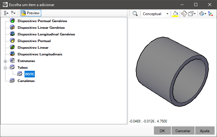Select Dispositivo Longitudinal Genérico label
Image resolution: width=217 pixels, height=137 pixels.
[x=46, y=34]
